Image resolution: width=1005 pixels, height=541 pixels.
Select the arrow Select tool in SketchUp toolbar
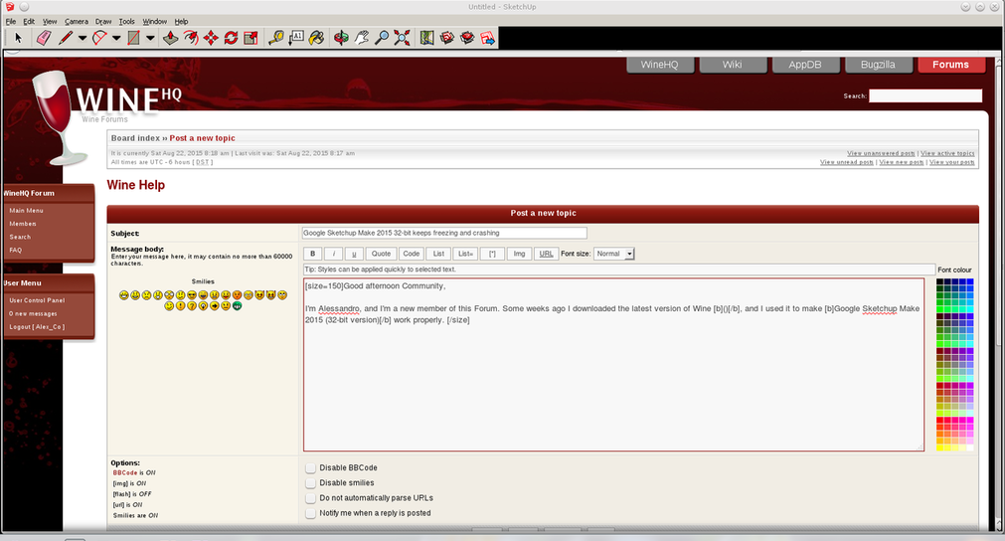[18, 38]
